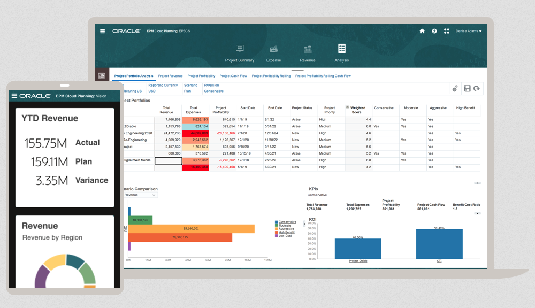Image resolution: width=535 pixels, height=308 pixels.
Task: Save the grid data
Action: 466,88
